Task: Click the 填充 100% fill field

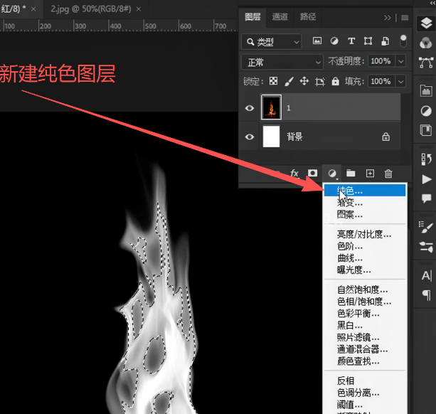Action: pyautogui.click(x=381, y=81)
